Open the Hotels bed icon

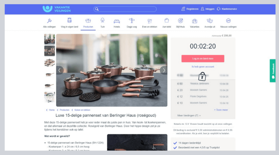click(117, 21)
